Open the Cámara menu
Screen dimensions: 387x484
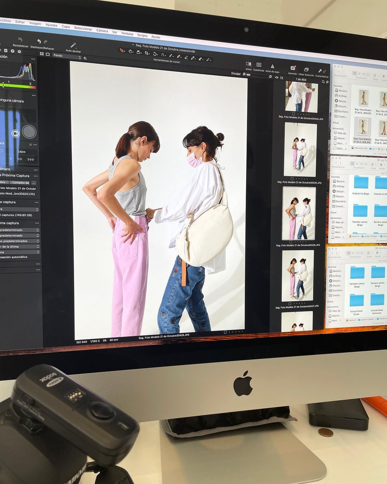click(x=102, y=31)
